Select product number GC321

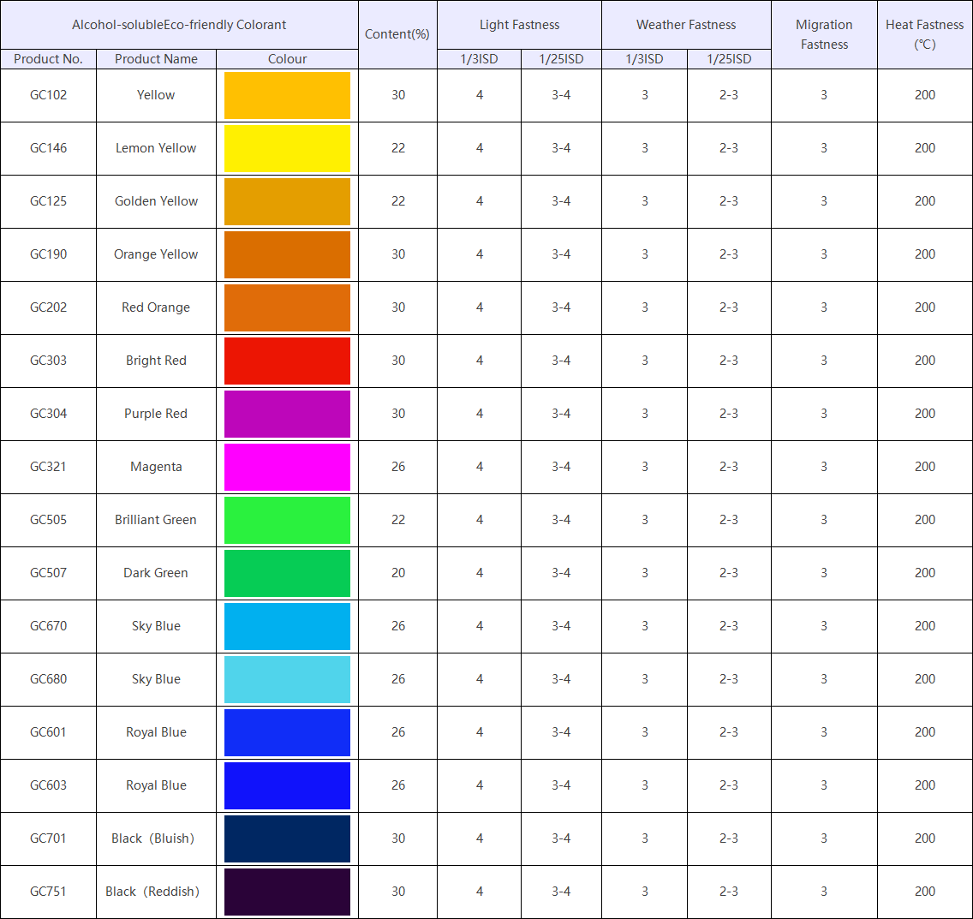48,467
